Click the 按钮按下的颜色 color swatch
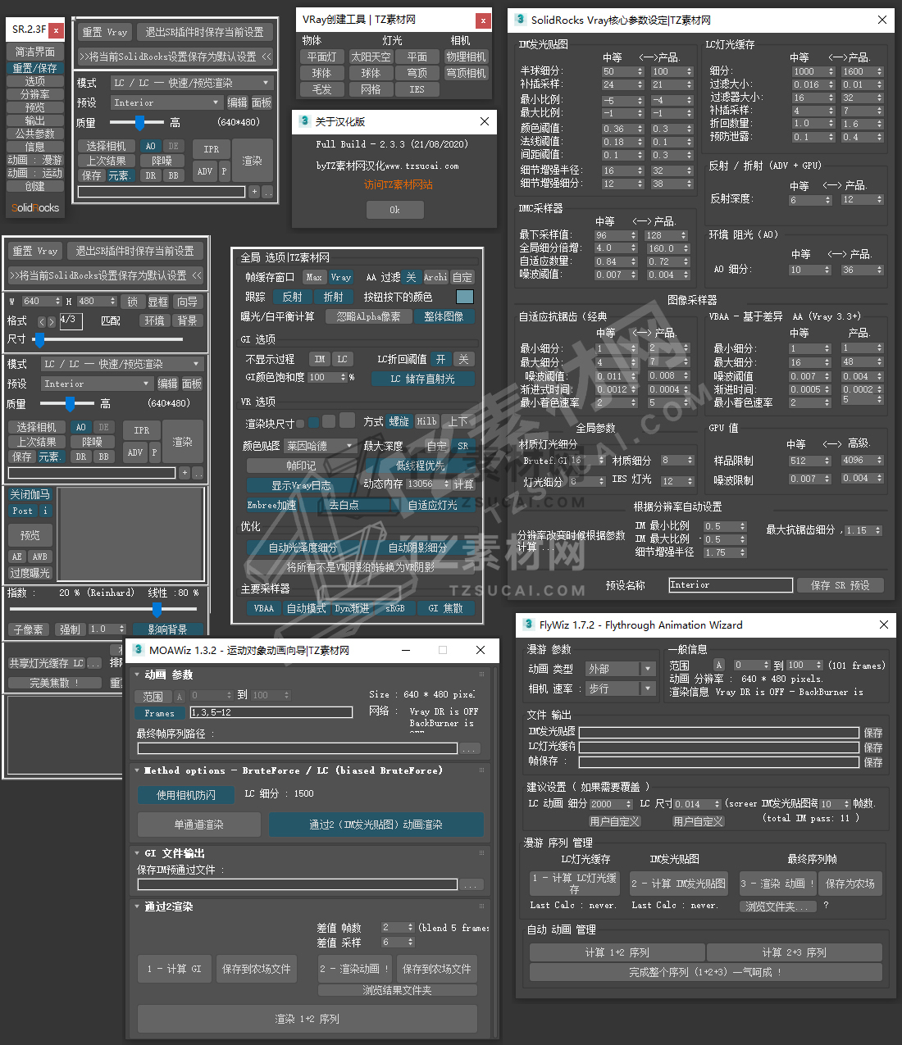902x1045 pixels. point(464,297)
